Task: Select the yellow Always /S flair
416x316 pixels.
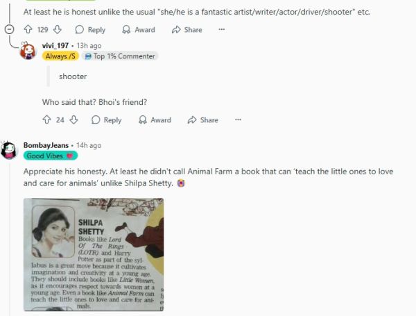Action: click(60, 56)
